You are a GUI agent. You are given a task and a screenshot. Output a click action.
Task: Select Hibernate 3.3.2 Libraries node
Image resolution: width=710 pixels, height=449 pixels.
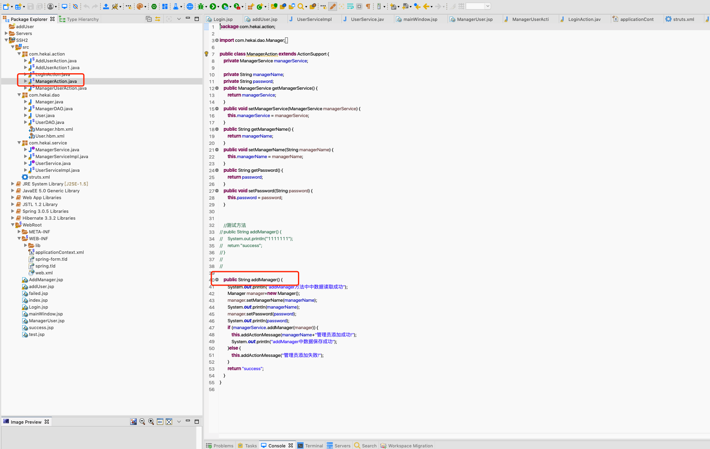point(49,218)
